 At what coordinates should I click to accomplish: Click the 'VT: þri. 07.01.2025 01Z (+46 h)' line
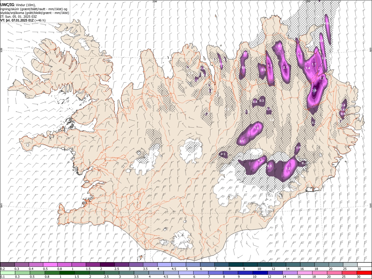[x=23, y=21]
